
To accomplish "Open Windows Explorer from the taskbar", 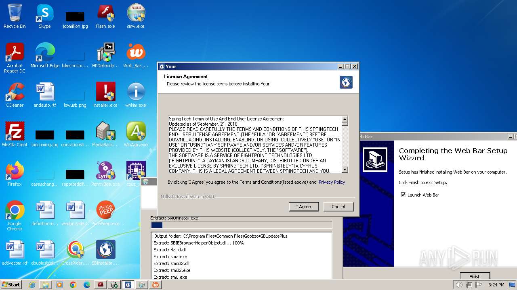I will (x=46, y=285).
